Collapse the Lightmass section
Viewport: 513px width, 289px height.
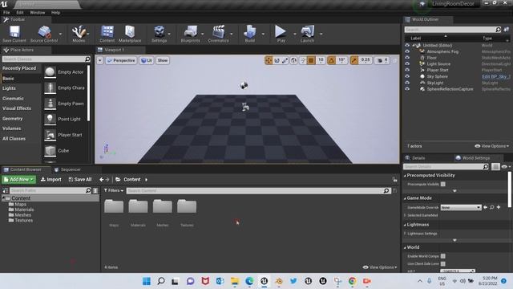tap(406, 225)
